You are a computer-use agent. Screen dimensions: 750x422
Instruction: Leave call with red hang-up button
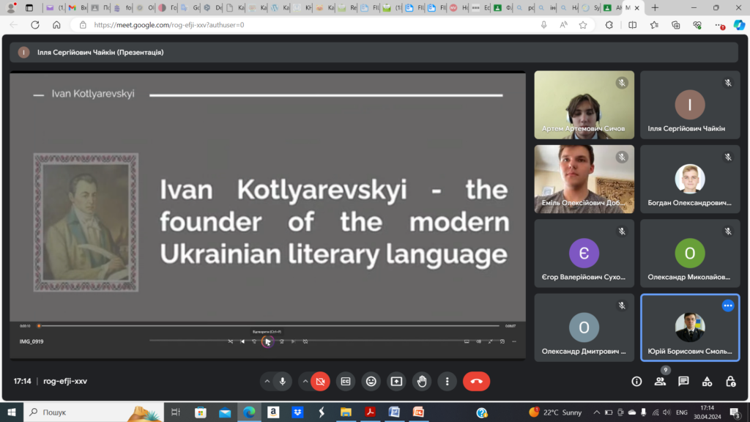click(476, 381)
